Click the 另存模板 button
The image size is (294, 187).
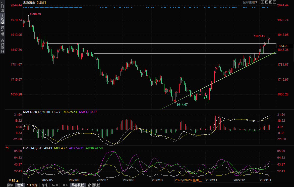(78, 185)
